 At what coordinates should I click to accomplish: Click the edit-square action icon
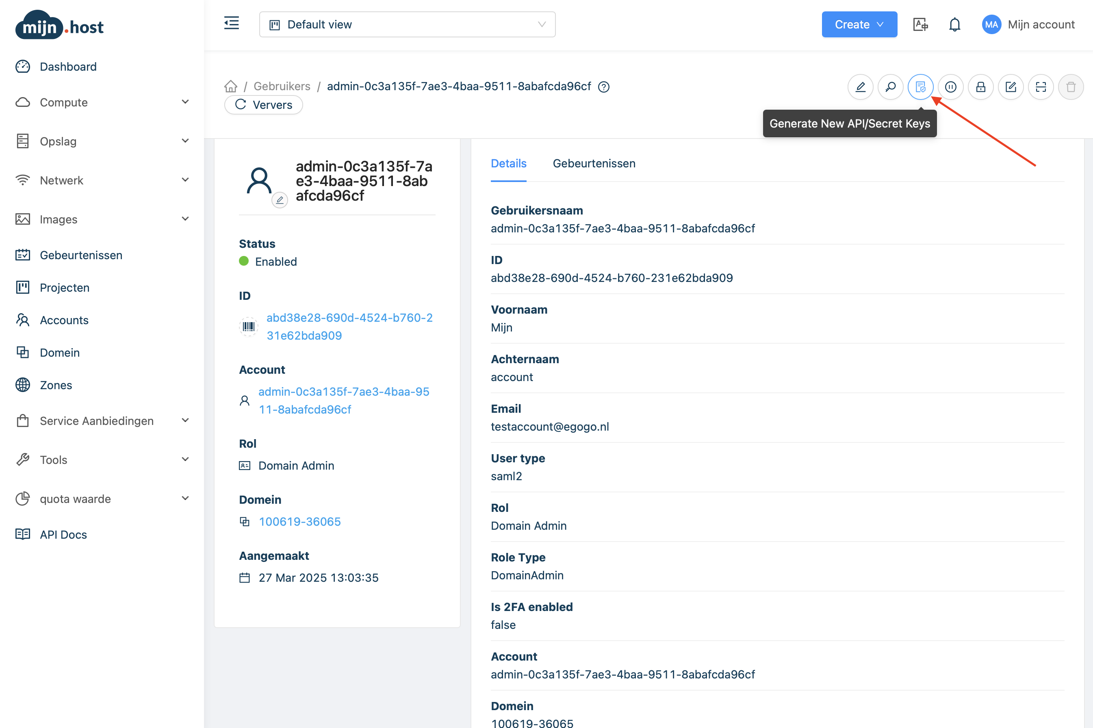[1011, 87]
